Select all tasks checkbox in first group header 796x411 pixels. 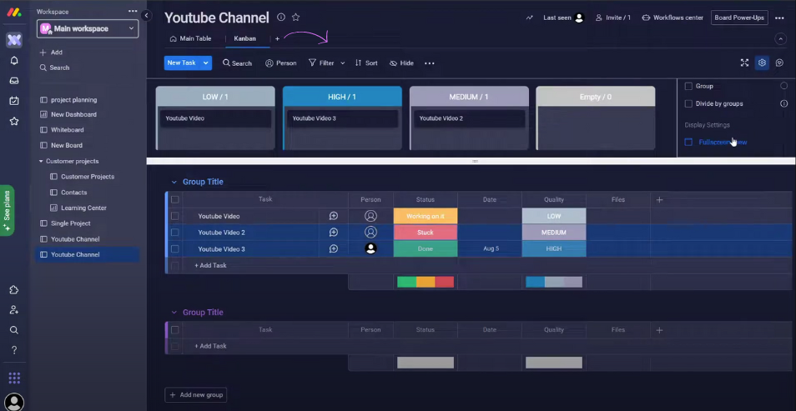point(174,200)
